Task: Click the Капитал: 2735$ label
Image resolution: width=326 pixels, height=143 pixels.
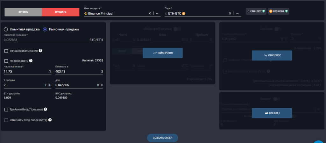Action: pyautogui.click(x=93, y=61)
